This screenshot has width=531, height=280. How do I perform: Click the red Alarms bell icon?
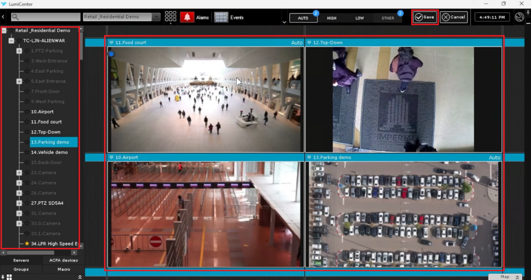coord(187,17)
